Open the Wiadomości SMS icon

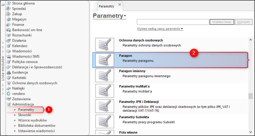(8, 56)
